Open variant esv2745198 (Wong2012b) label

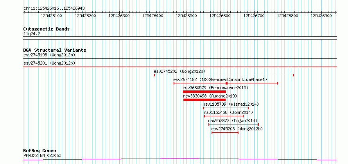(x=49, y=55)
